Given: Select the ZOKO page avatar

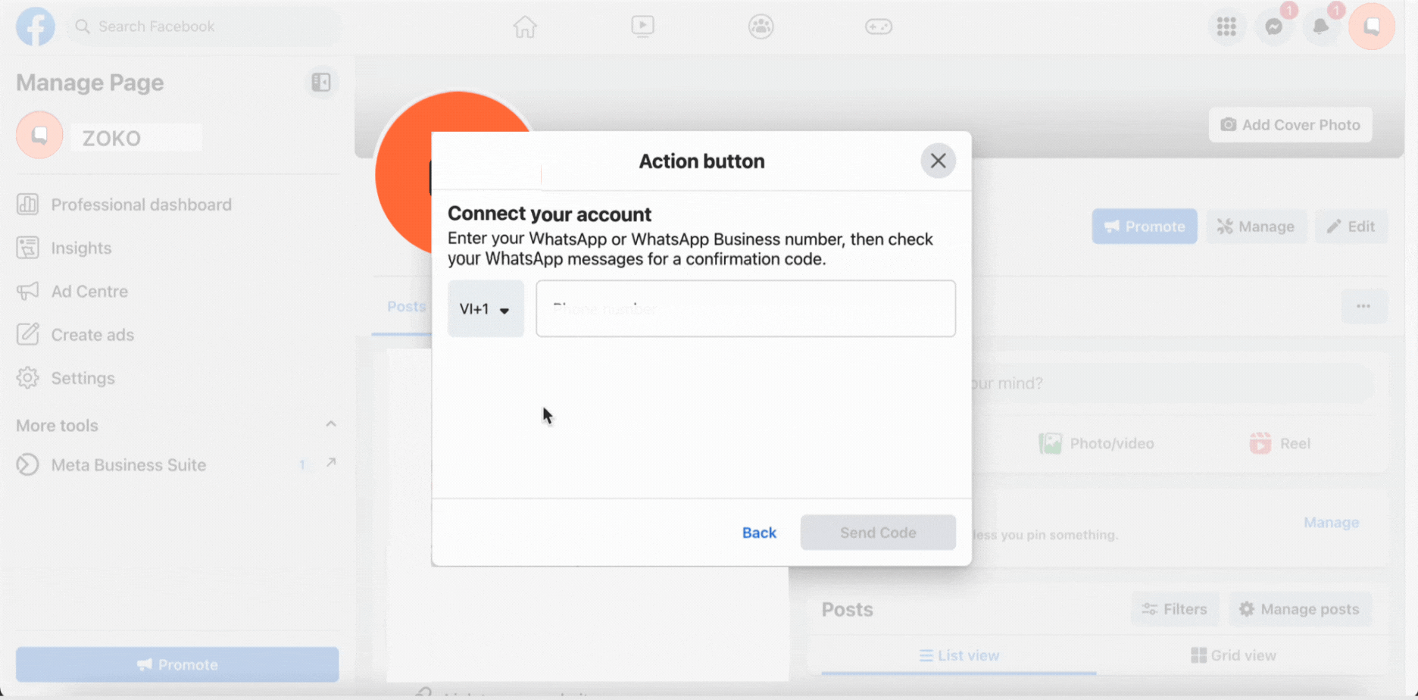Looking at the screenshot, I should [x=39, y=135].
